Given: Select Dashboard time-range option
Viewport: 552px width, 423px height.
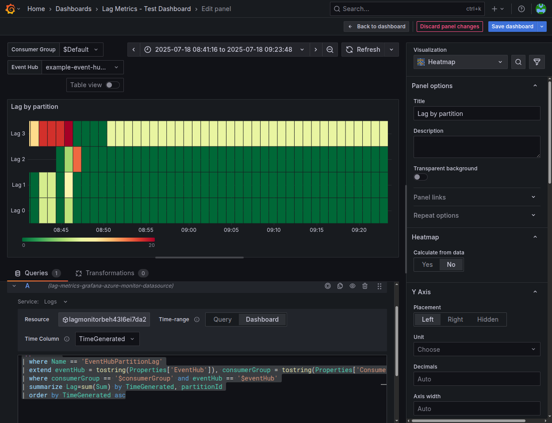Looking at the screenshot, I should point(262,319).
